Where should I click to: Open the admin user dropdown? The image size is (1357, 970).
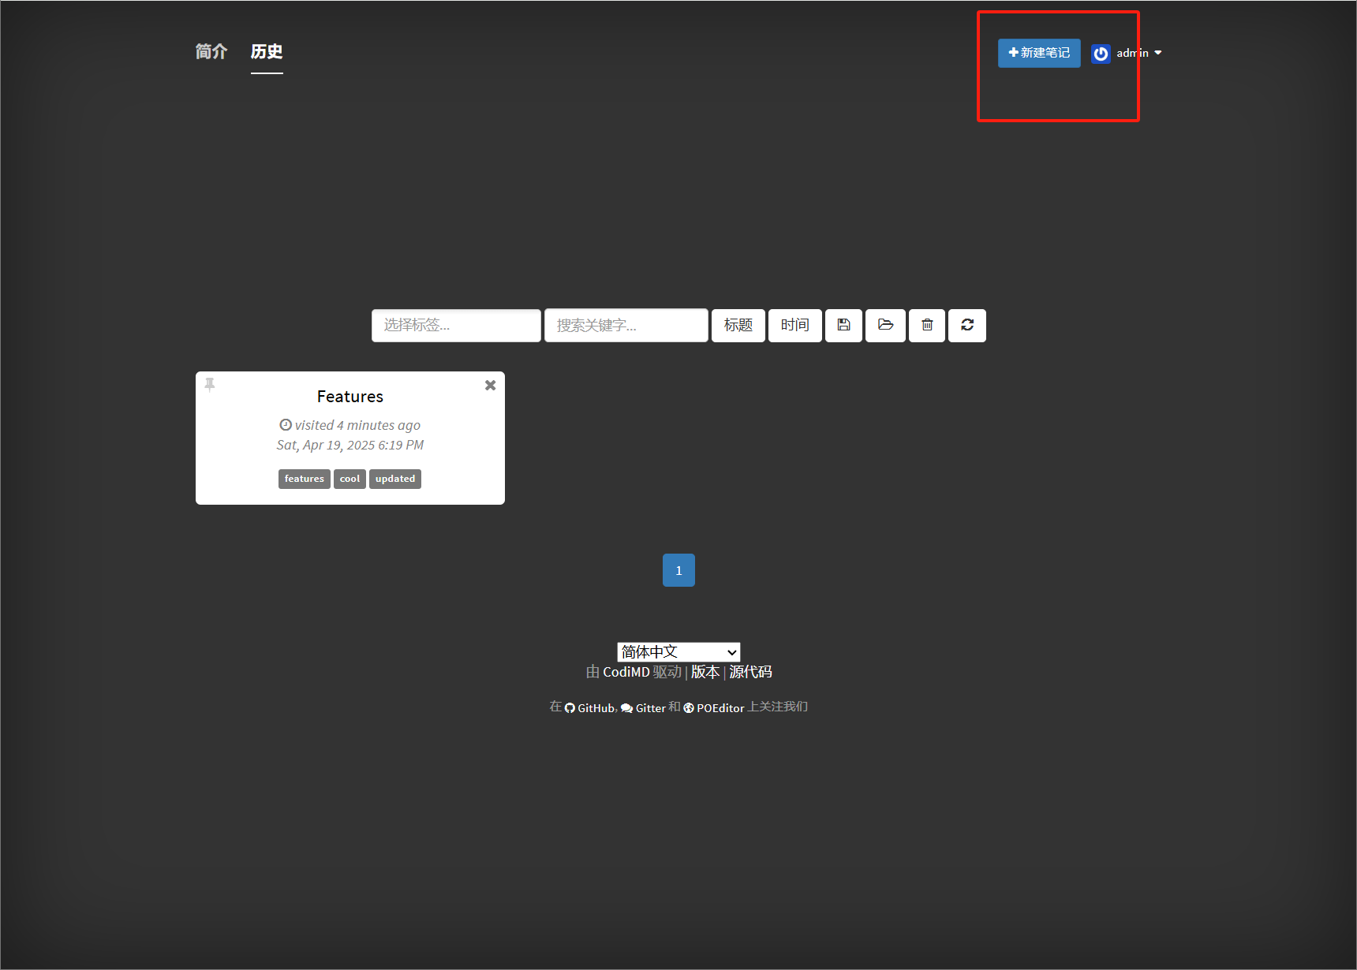1138,53
